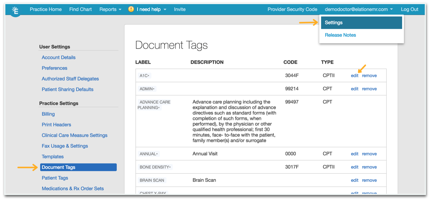Viewport: 430px width, 201px height.
Task: Edit the A1C document tag
Action: tap(355, 76)
